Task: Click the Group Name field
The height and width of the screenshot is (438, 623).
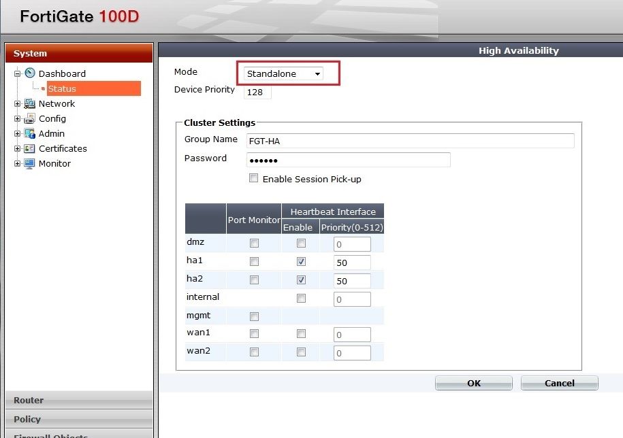Action: (410, 141)
